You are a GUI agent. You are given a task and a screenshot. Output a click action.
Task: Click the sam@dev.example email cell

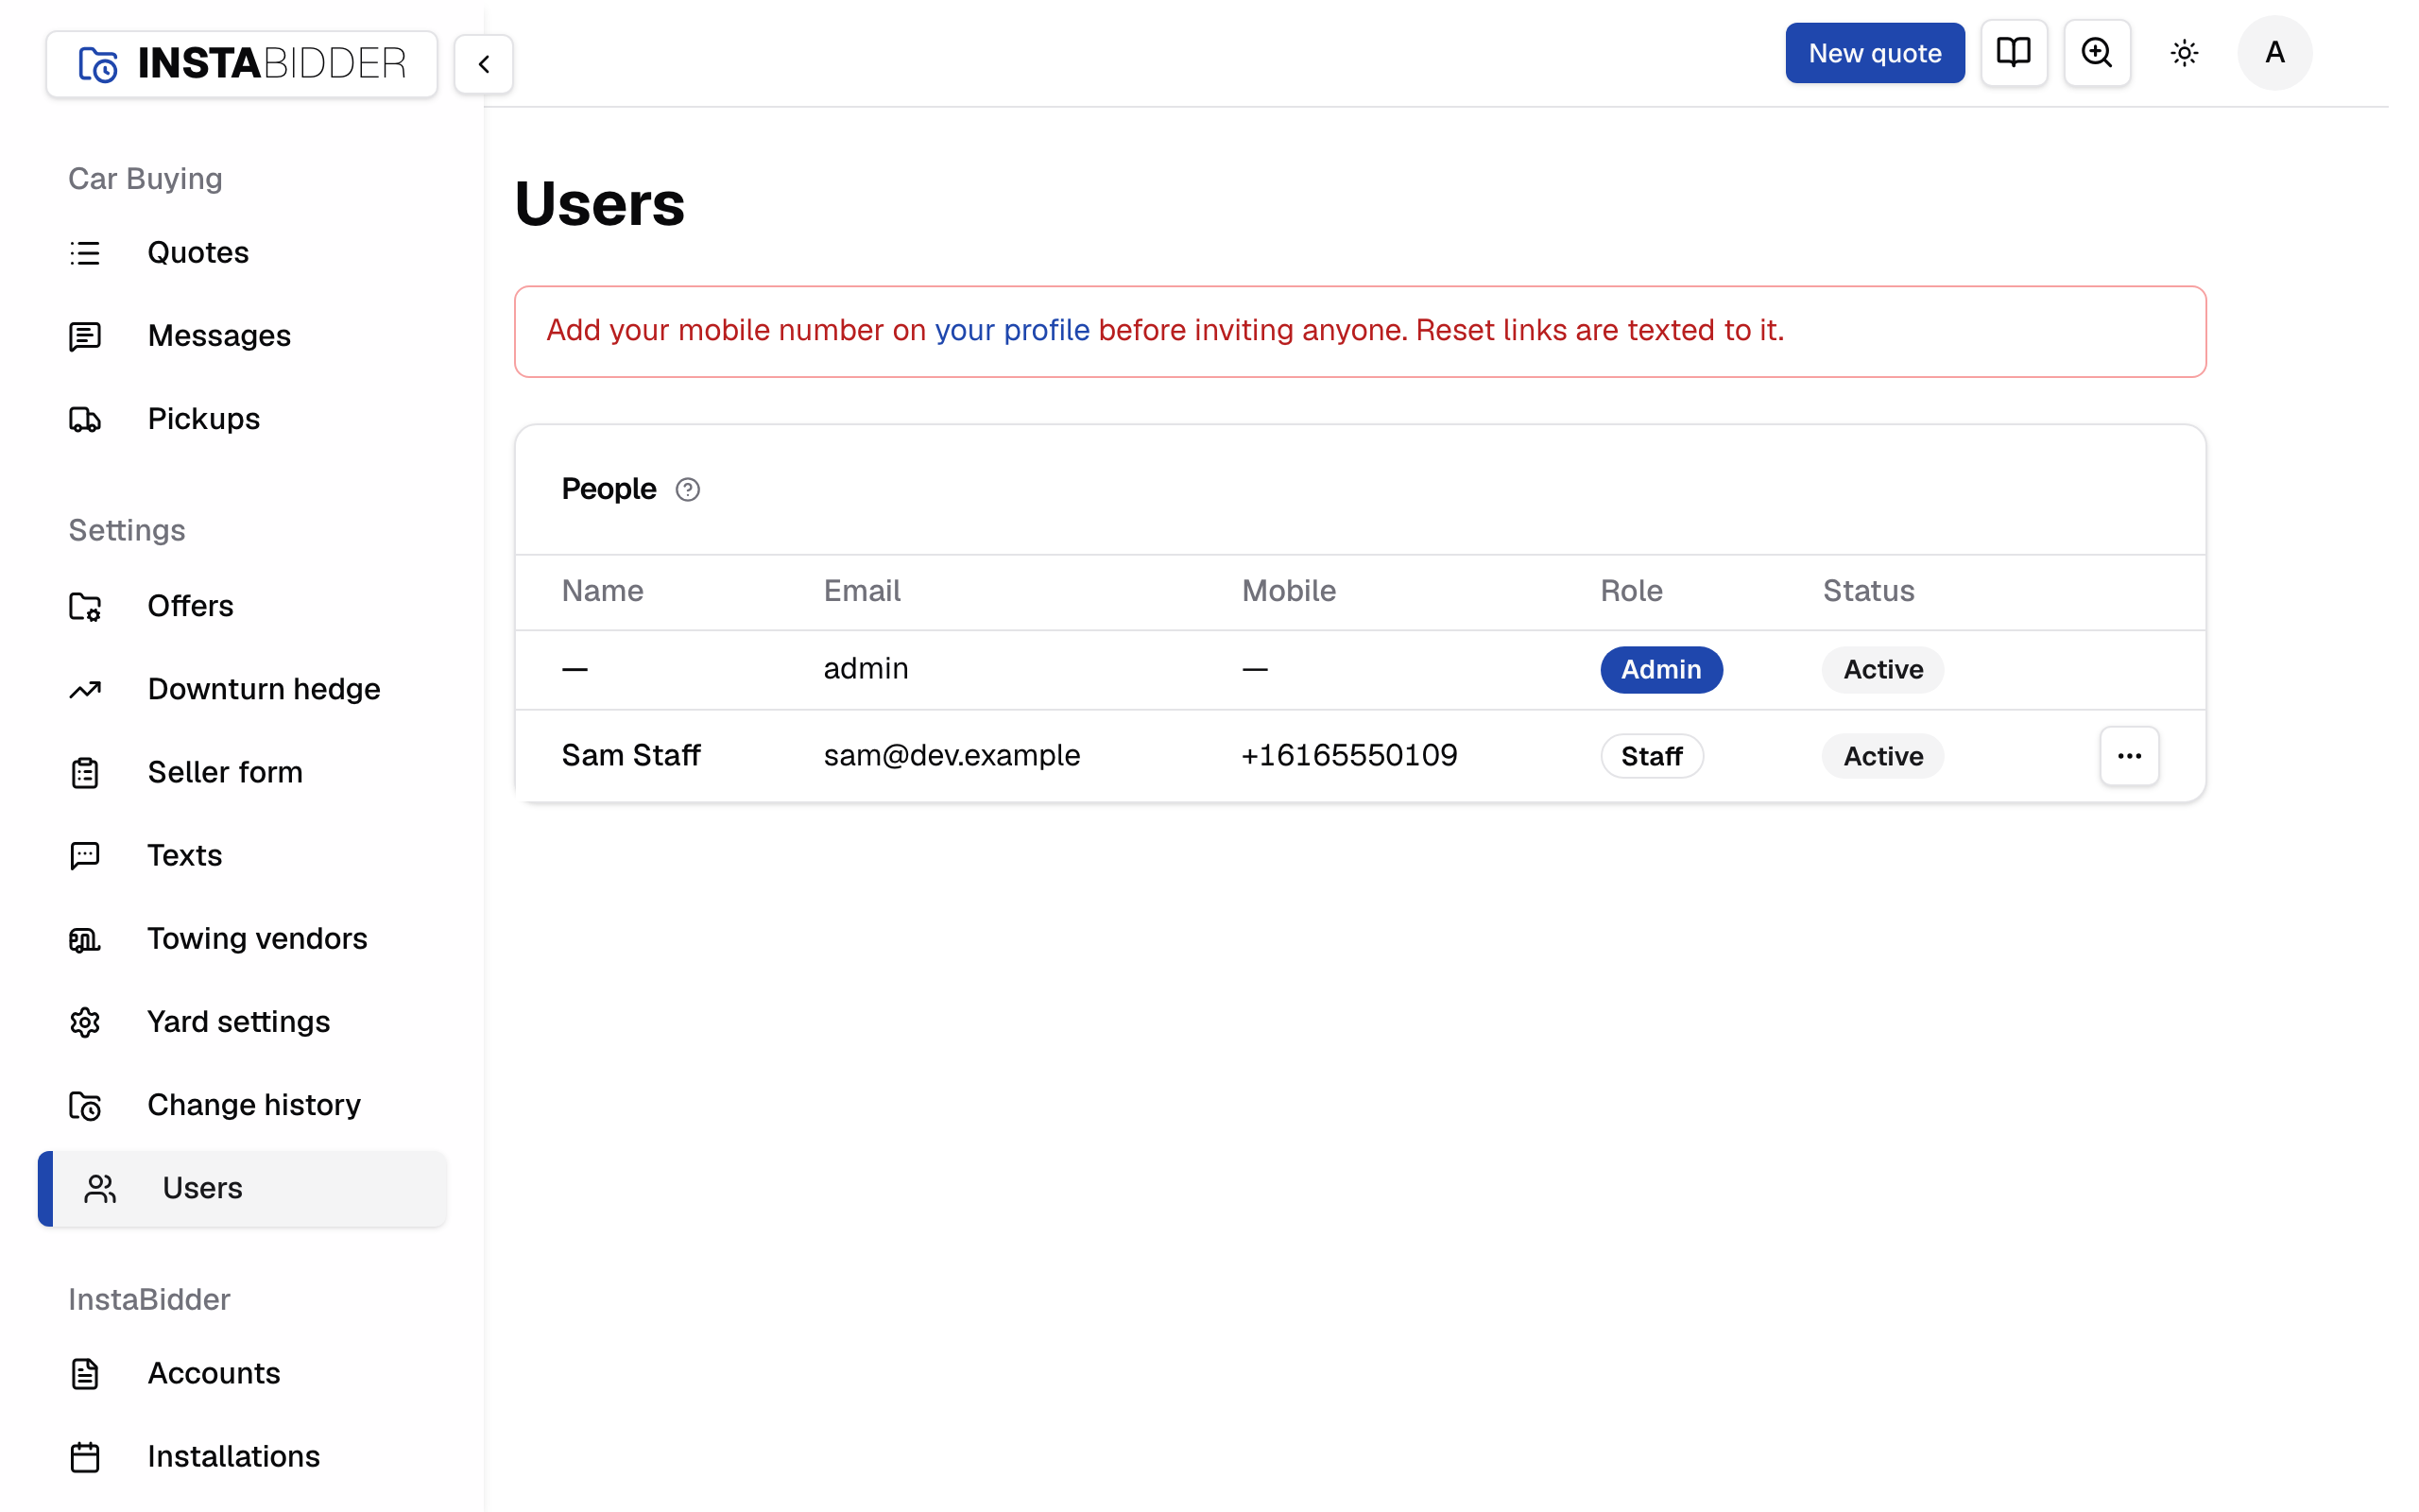pyautogui.click(x=952, y=755)
